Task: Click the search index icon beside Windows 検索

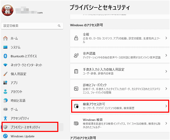Action: [76, 123]
